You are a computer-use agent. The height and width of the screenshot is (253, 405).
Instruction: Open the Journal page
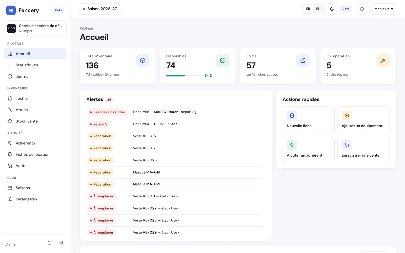point(35,76)
